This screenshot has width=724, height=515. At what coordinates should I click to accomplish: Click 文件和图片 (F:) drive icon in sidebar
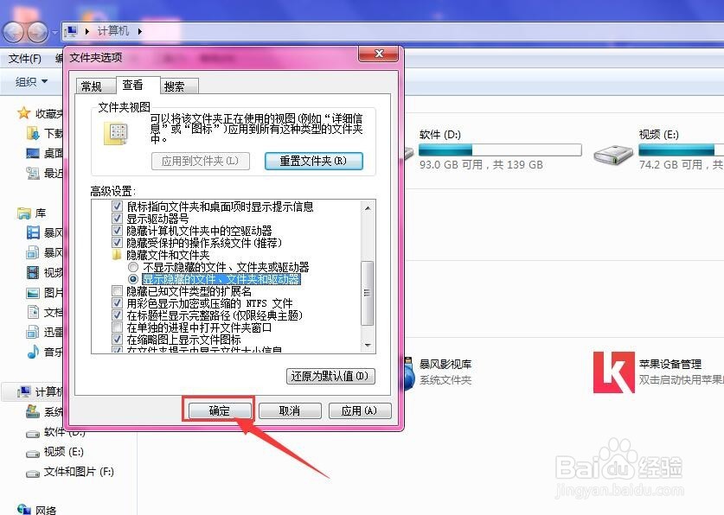tap(33, 473)
